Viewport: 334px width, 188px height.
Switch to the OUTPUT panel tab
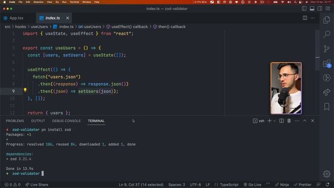tap(38, 121)
